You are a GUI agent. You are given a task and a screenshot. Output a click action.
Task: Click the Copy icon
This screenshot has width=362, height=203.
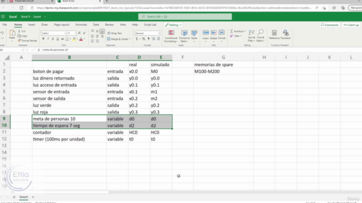(x=19, y=36)
